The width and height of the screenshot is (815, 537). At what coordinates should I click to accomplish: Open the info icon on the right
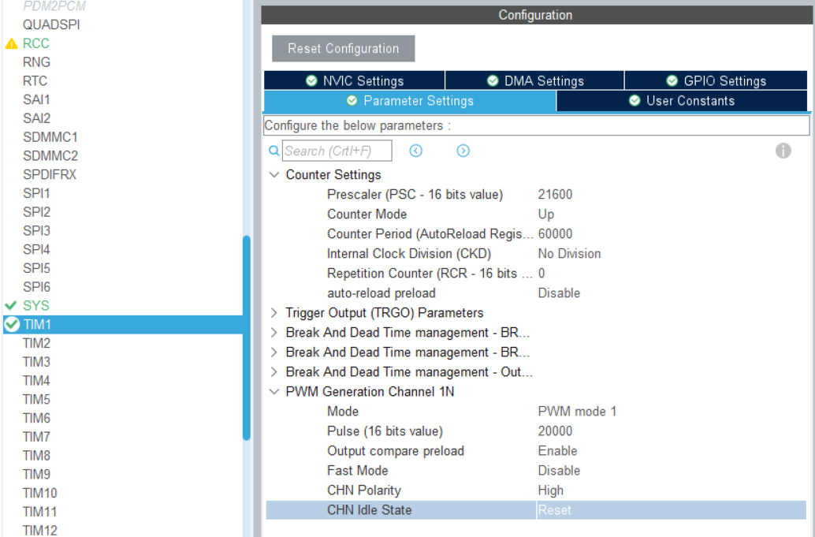[x=783, y=150]
